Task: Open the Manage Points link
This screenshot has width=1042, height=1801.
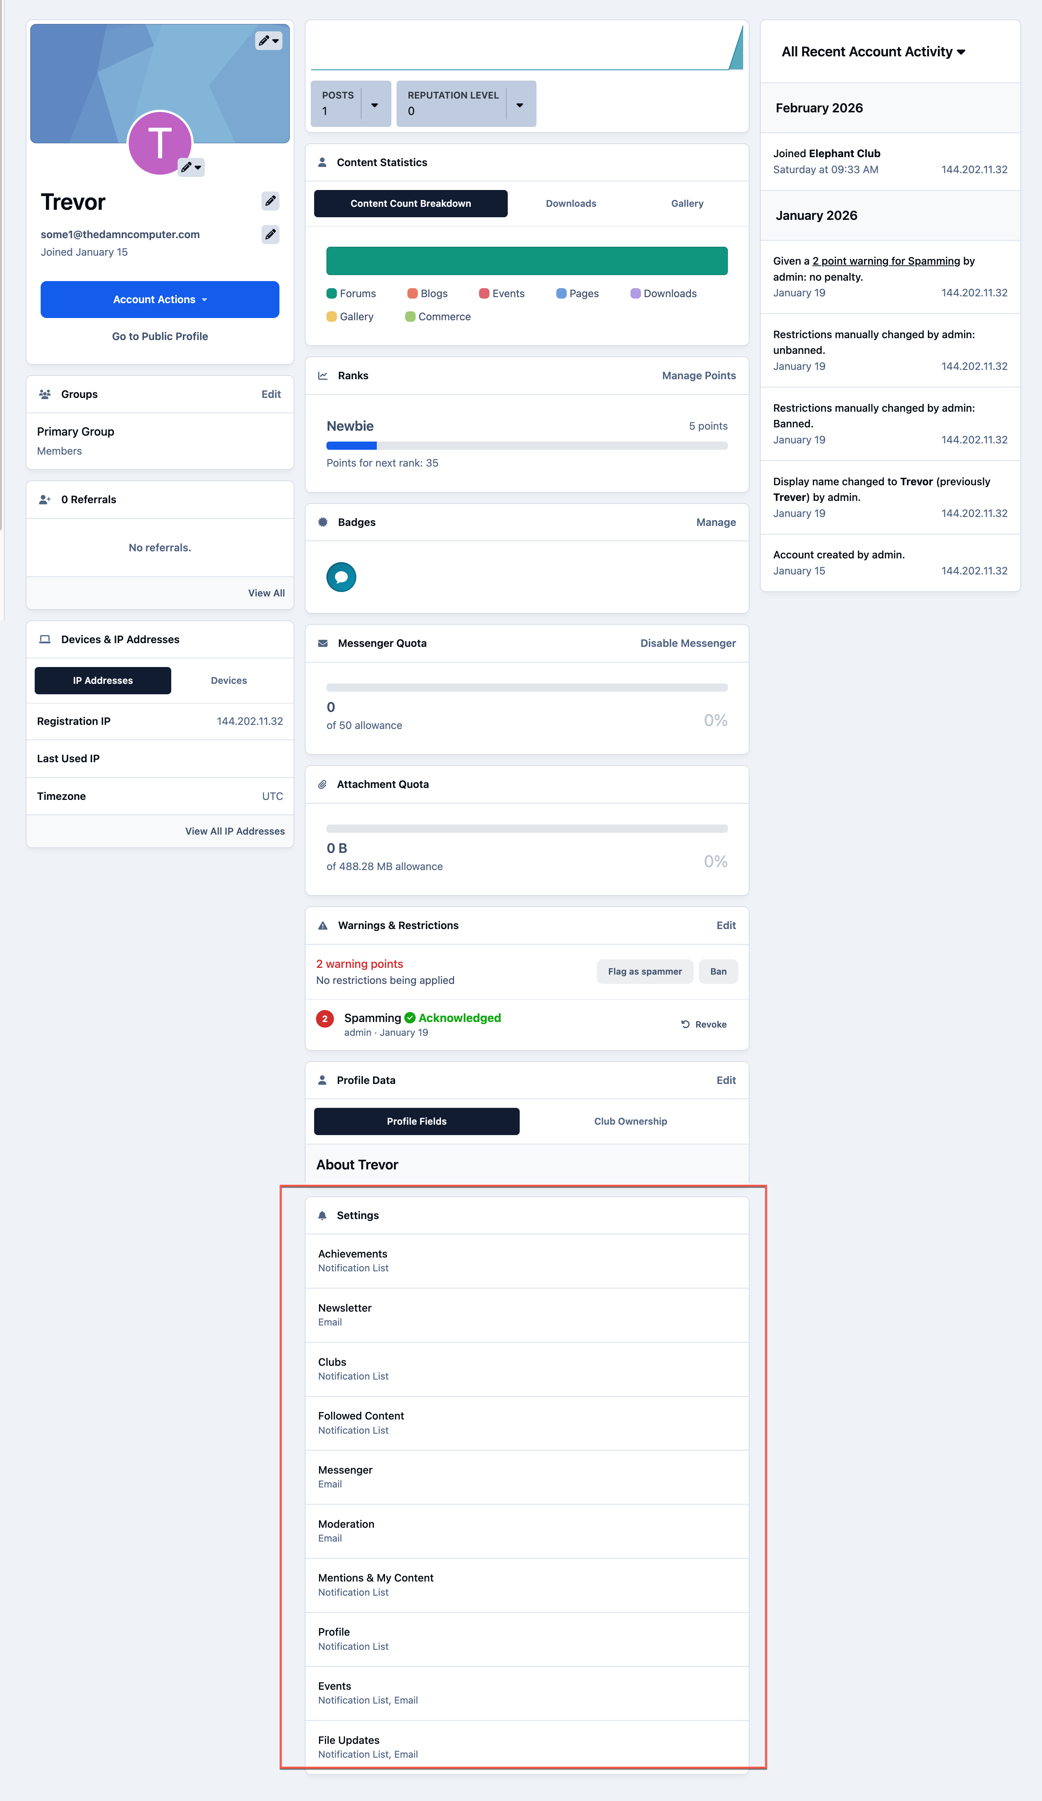Action: (x=698, y=376)
